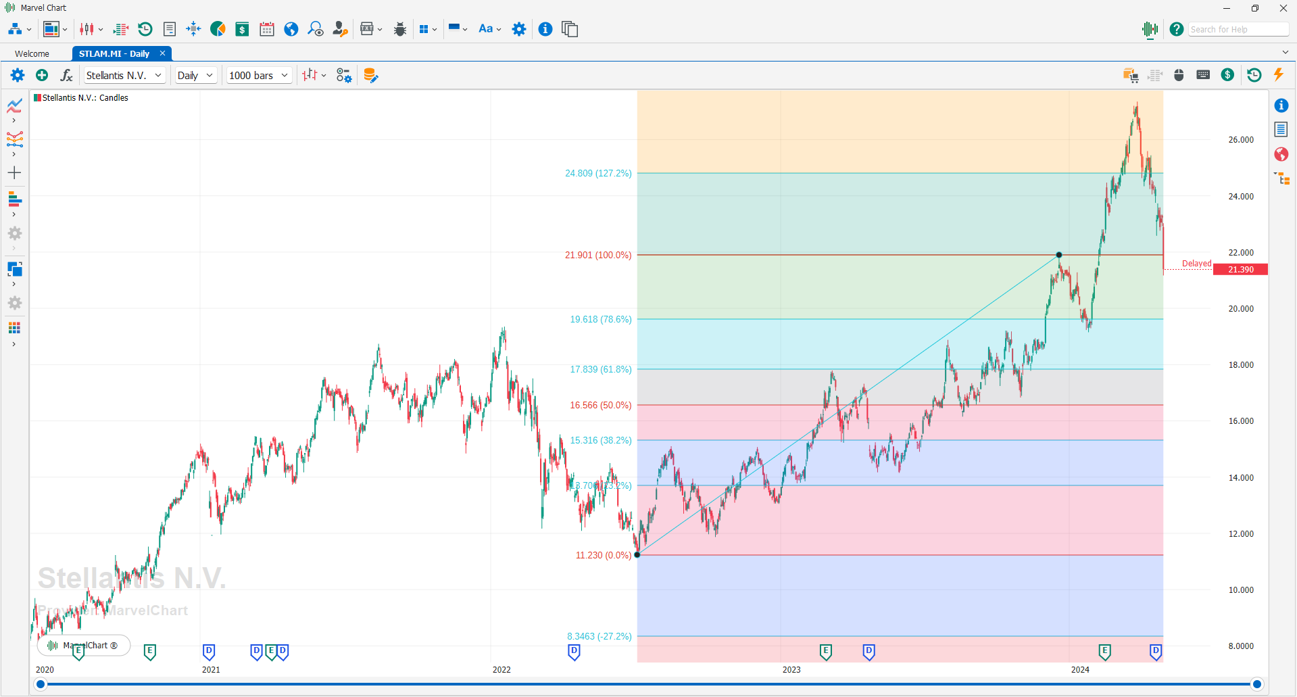1297x697 pixels.
Task: Expand the window layout dropdown arrow
Action: (65, 30)
